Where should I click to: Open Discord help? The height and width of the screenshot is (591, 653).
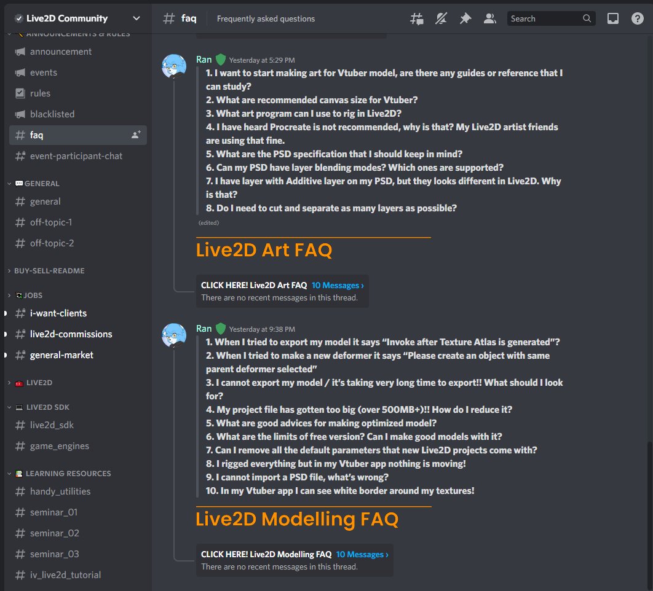point(638,18)
